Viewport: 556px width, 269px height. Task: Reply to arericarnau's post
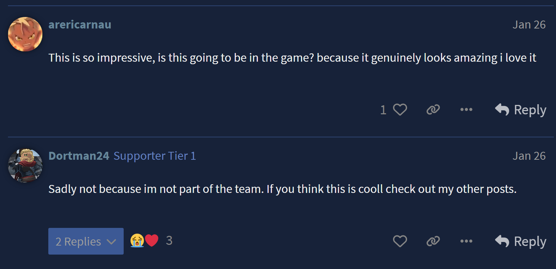click(x=521, y=110)
